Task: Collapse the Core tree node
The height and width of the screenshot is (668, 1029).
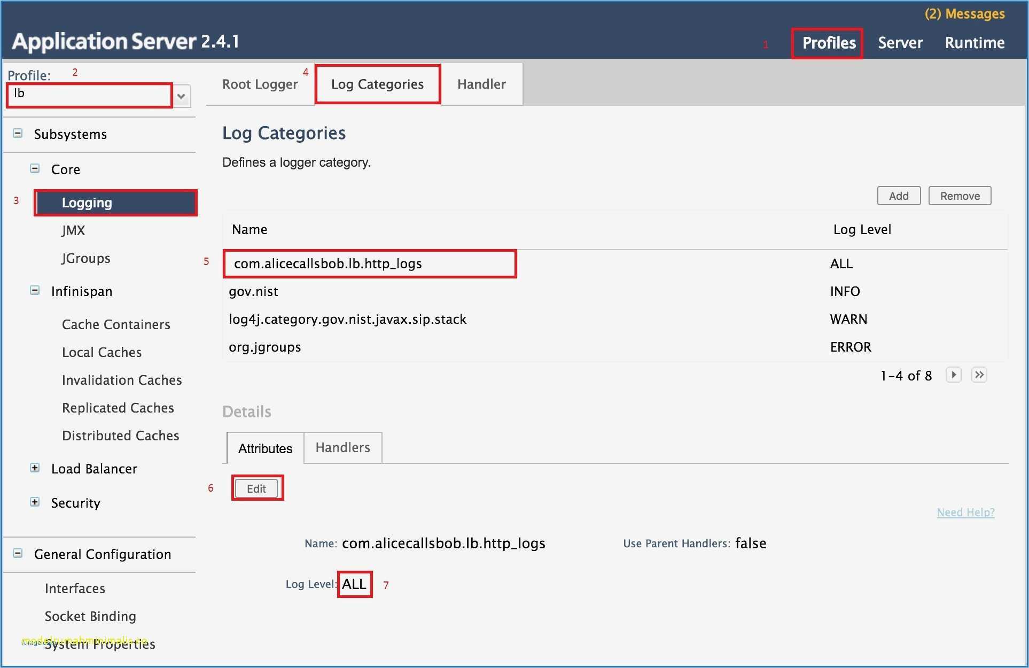Action: coord(35,169)
